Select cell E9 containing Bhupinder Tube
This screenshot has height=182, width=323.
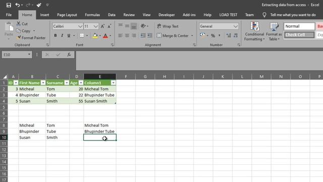pos(100,131)
